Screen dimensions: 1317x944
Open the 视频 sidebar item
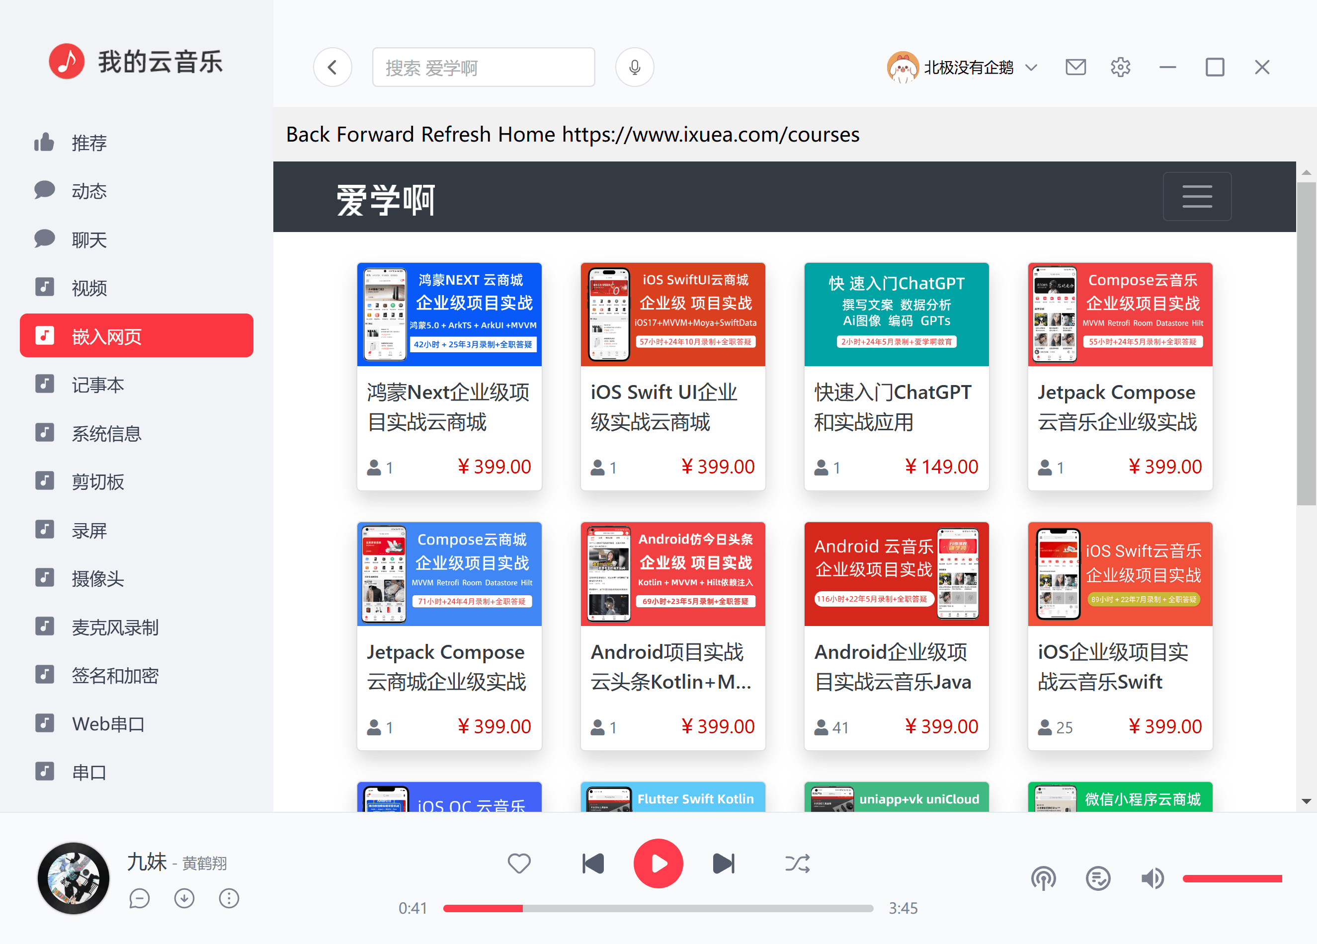pos(137,287)
